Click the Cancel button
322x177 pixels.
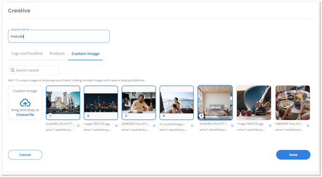tap(25, 155)
